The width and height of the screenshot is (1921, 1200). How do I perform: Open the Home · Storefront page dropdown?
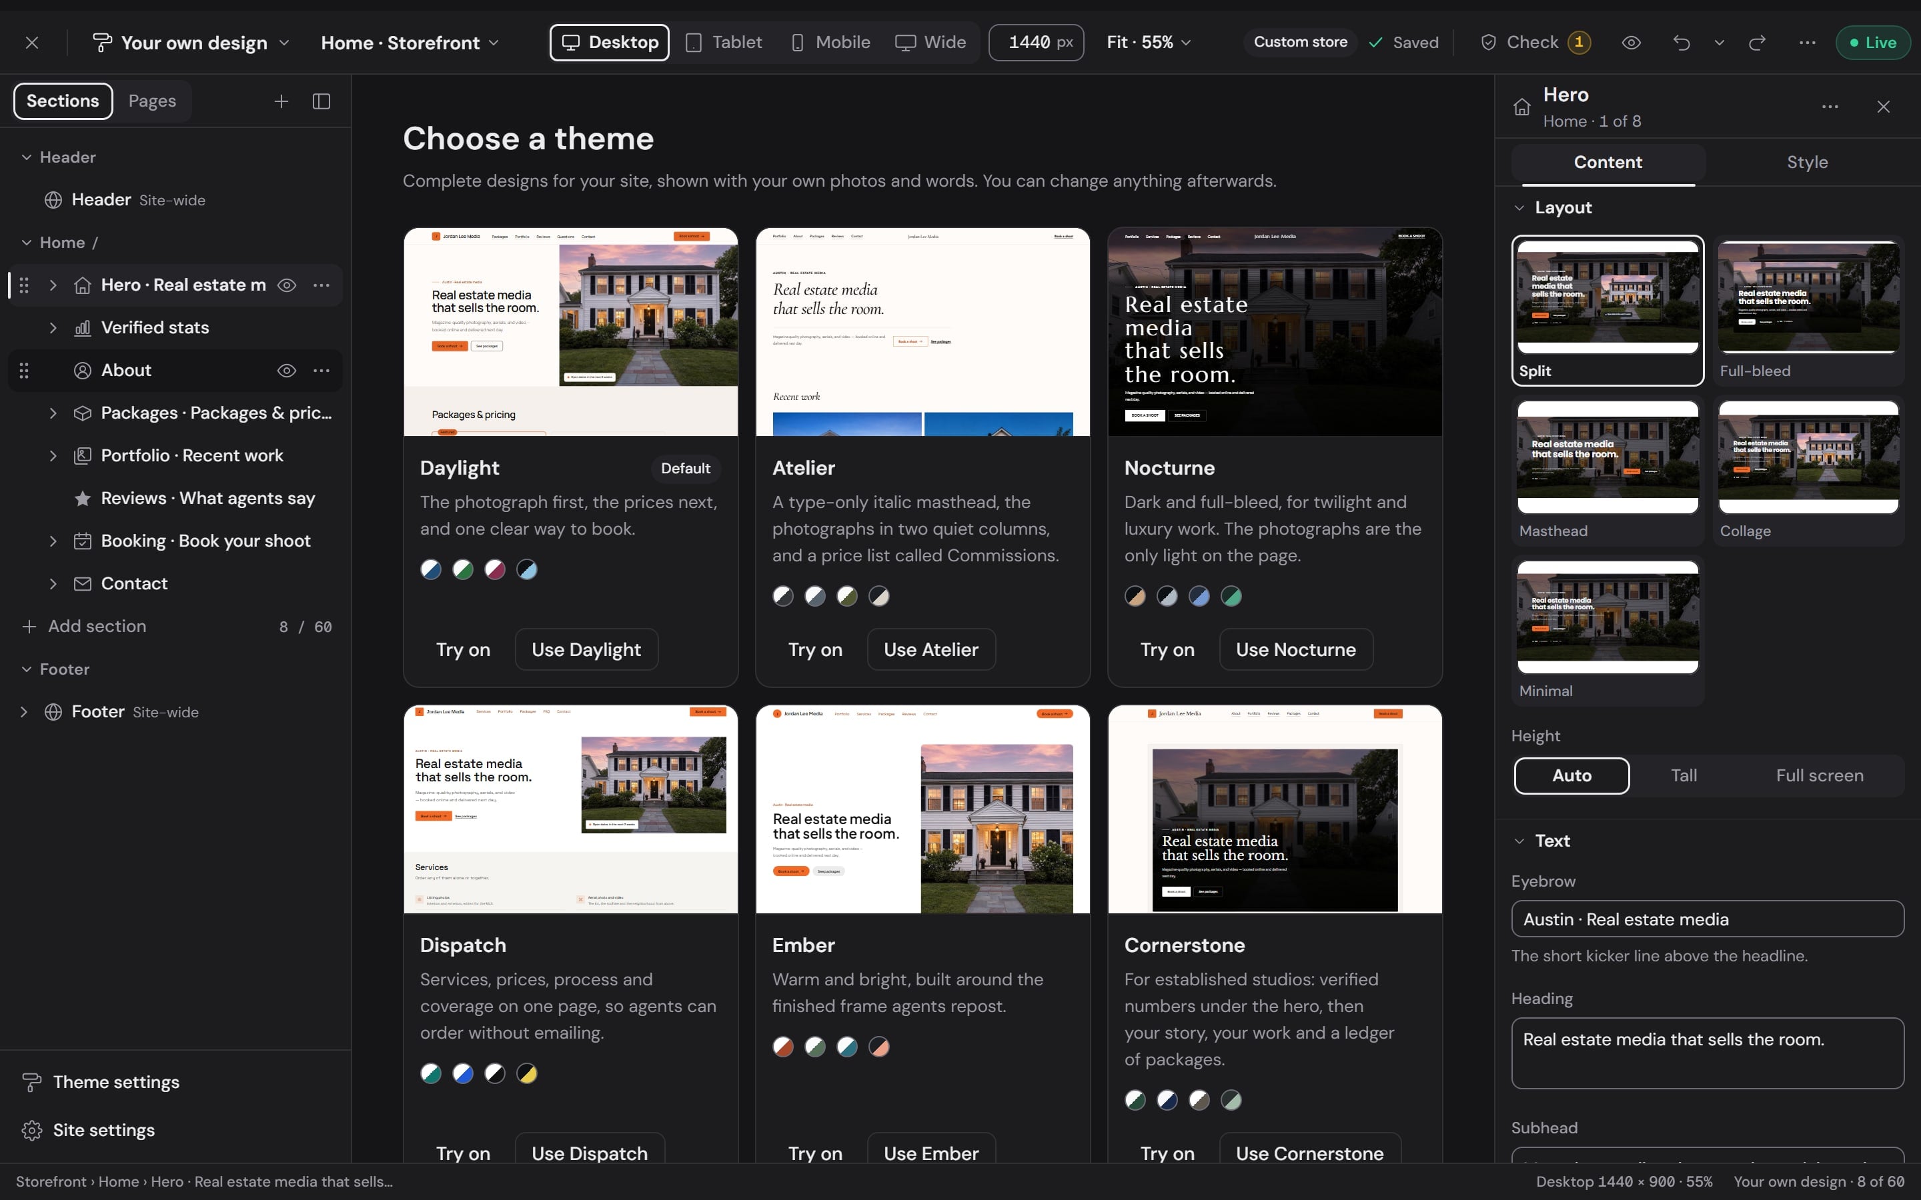pos(410,42)
